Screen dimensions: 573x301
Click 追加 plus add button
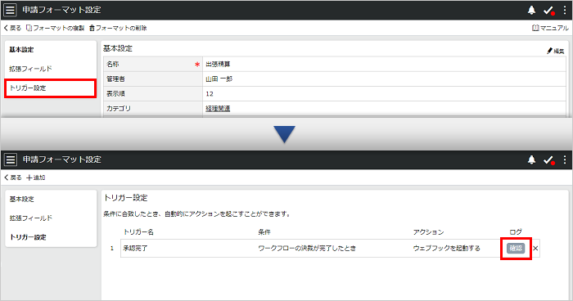click(x=35, y=177)
